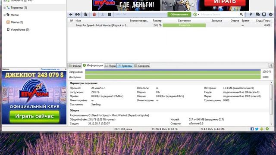Click the torrents arrows icon beside Торренты
Screen dimensions: 276x155
pyautogui.click(x=8, y=8)
